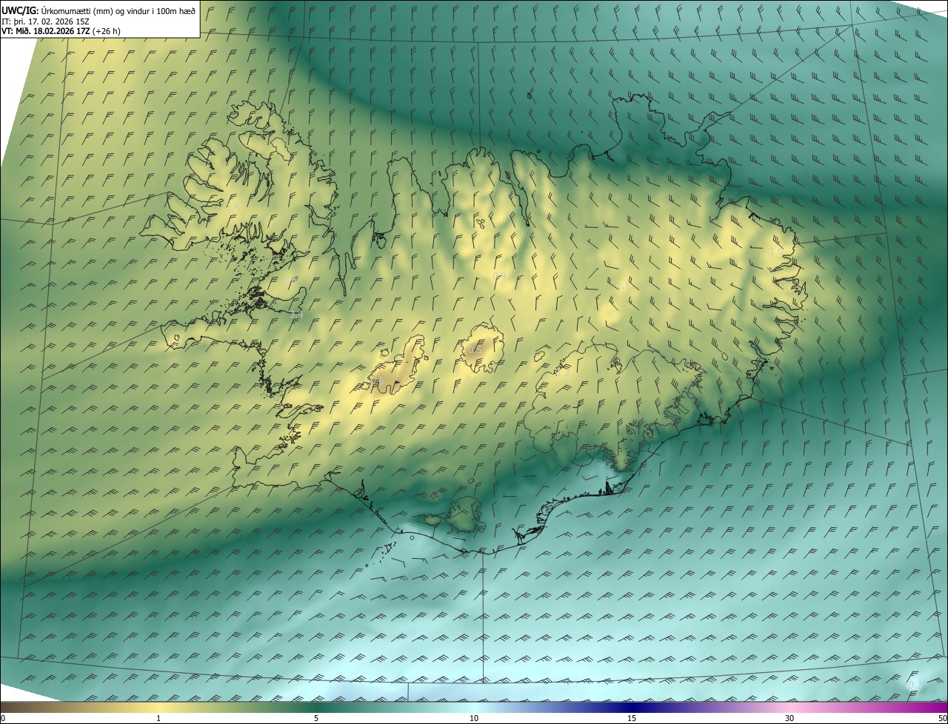
Task: Click the '1.2' value on the map
Action: 563,374
